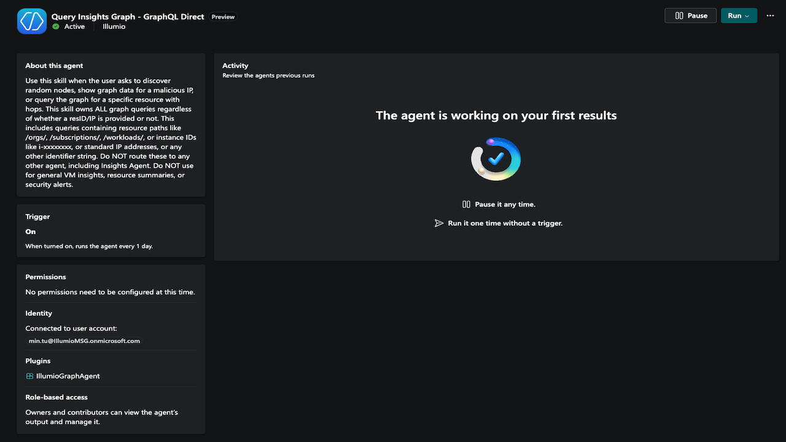This screenshot has width=786, height=442.
Task: Click the spinning checkmark progress graphic
Action: [x=496, y=159]
